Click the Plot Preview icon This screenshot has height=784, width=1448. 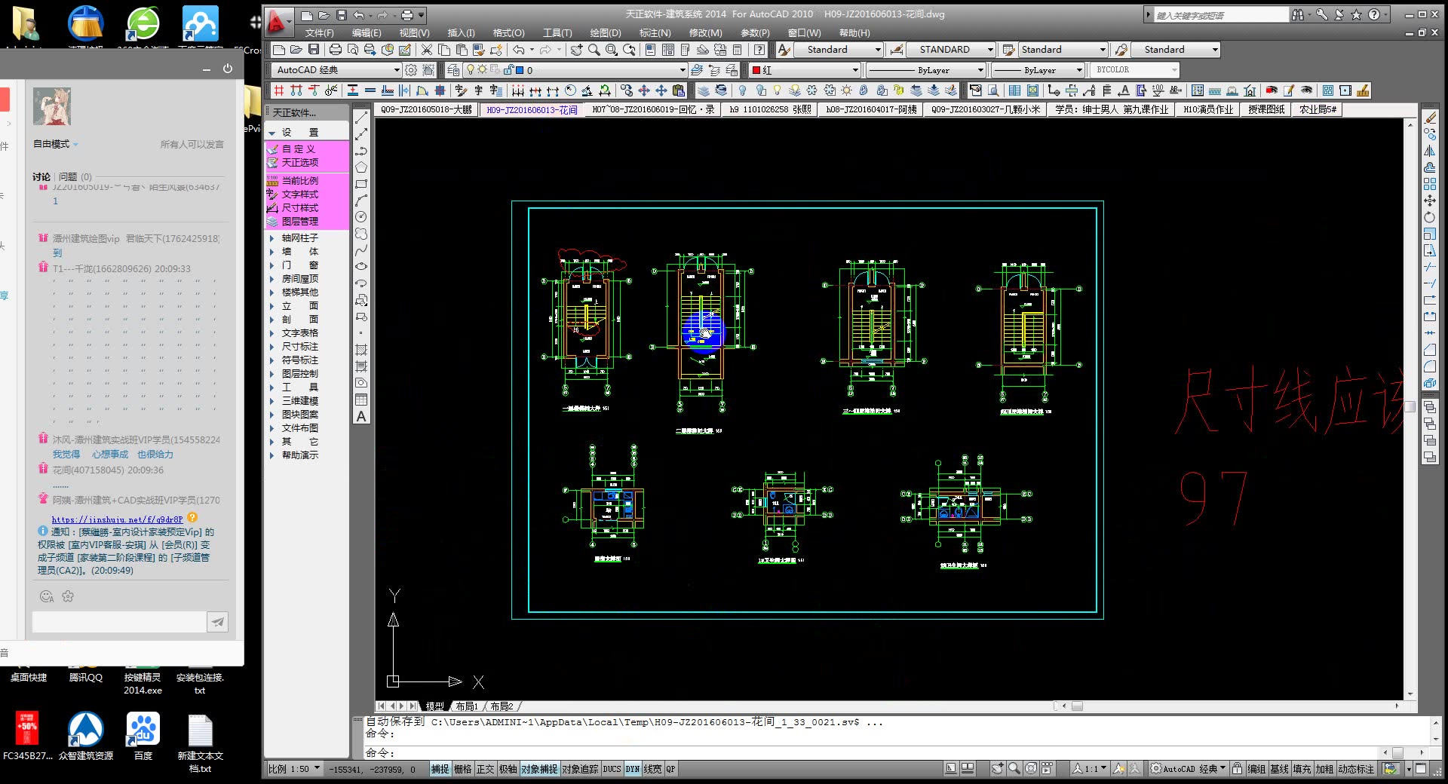[353, 50]
